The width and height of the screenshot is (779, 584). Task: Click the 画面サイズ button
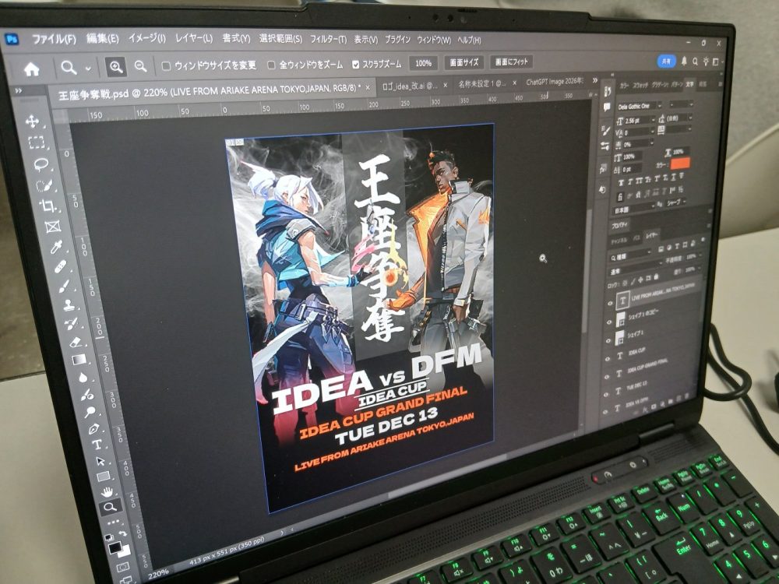pyautogui.click(x=464, y=63)
